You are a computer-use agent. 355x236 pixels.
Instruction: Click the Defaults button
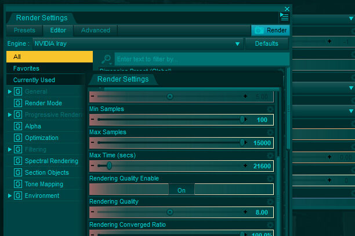[267, 43]
